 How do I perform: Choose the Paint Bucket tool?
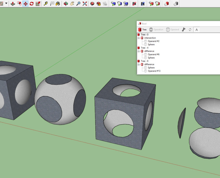tap(58, 4)
